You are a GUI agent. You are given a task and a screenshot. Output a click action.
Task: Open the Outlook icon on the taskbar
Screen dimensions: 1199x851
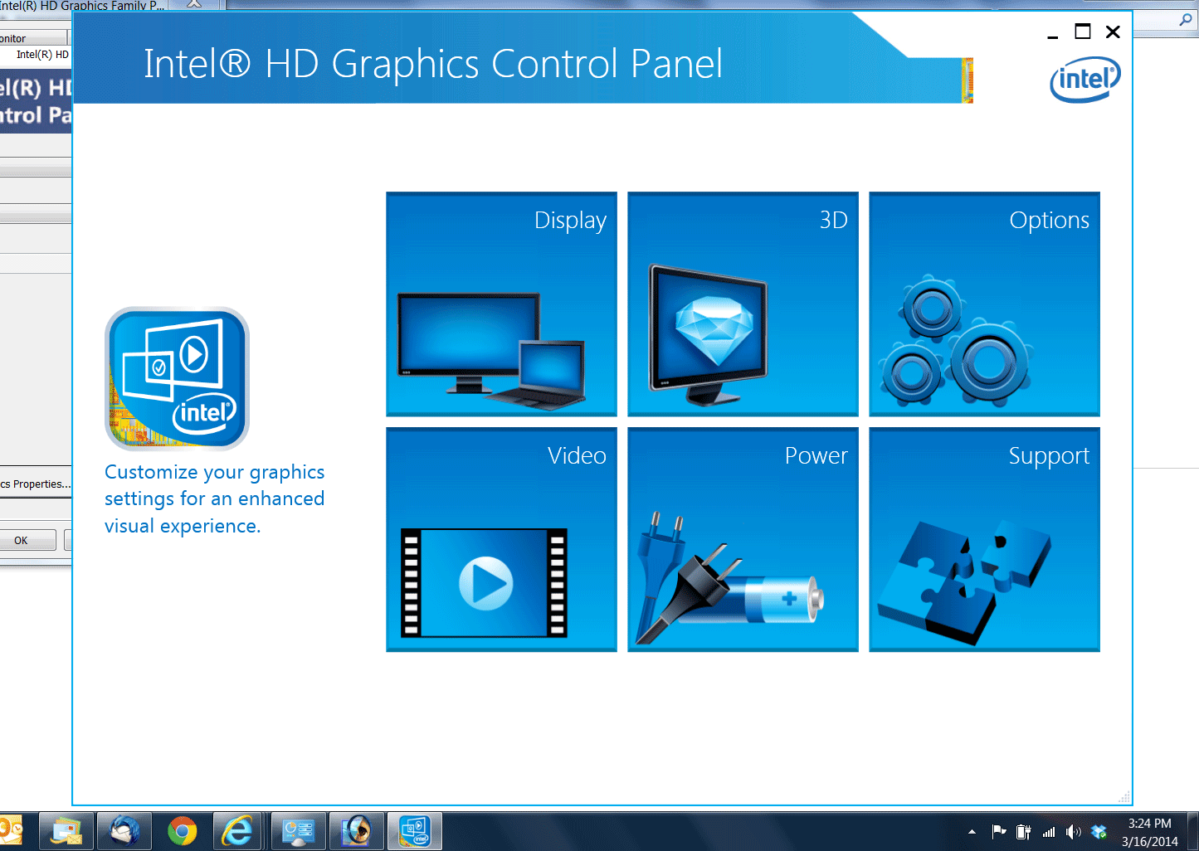click(11, 831)
